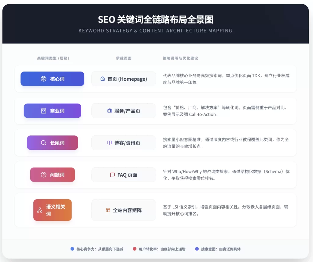This screenshot has width=313, height=262.
Task: Switch to the 承载页面 column header
Action: tap(123, 58)
